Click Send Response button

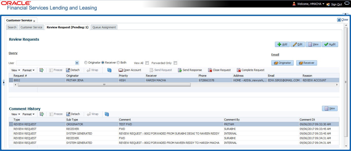click(190, 70)
